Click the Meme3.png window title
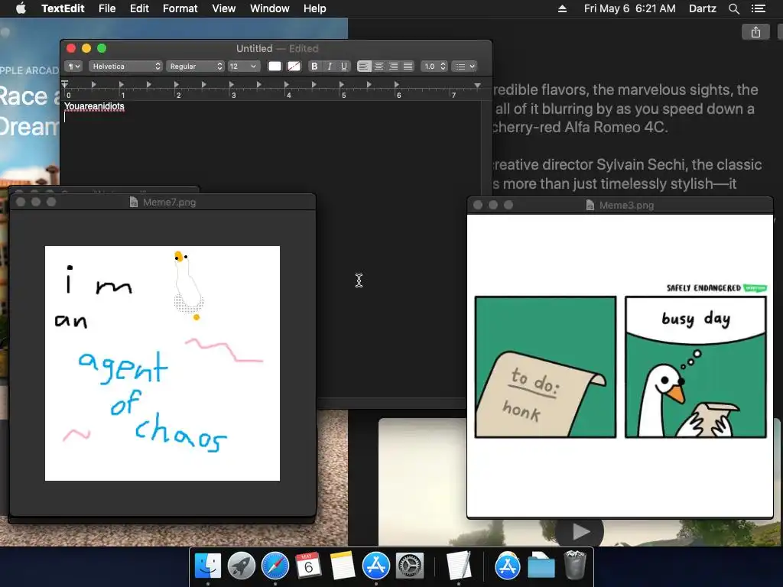 pos(626,205)
